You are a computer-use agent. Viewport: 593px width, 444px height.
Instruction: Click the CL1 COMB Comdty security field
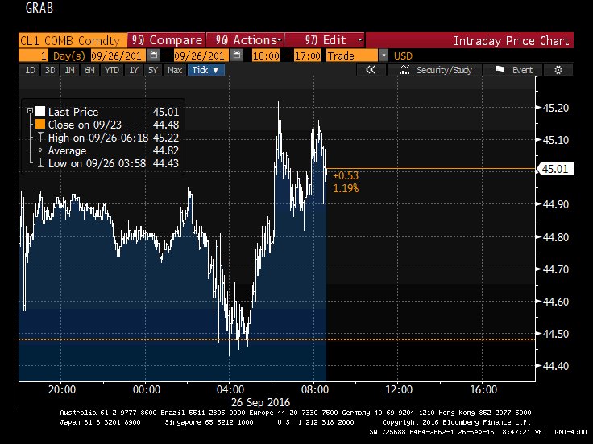click(69, 40)
